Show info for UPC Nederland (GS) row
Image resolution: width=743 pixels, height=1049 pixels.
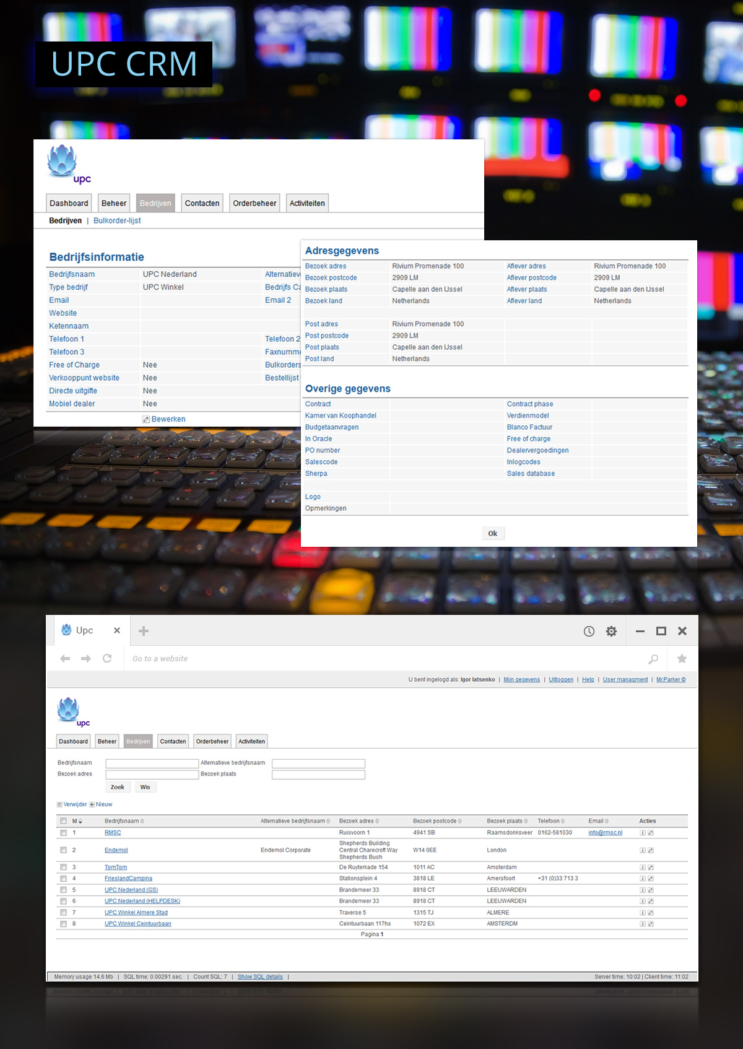643,890
